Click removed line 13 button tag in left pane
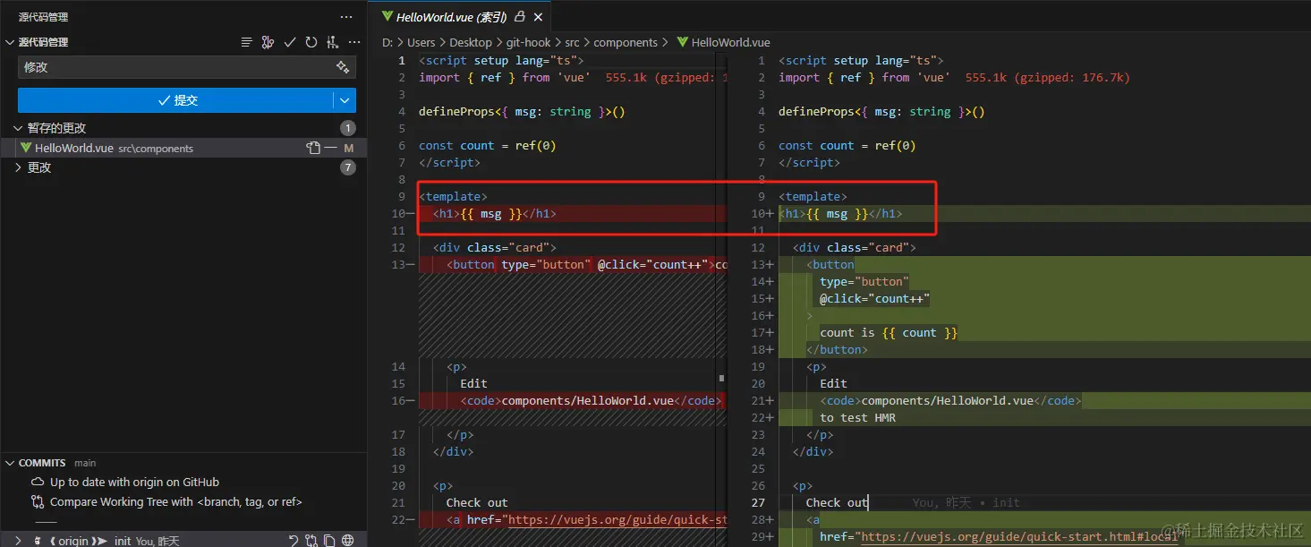This screenshot has width=1311, height=547. tap(471, 264)
